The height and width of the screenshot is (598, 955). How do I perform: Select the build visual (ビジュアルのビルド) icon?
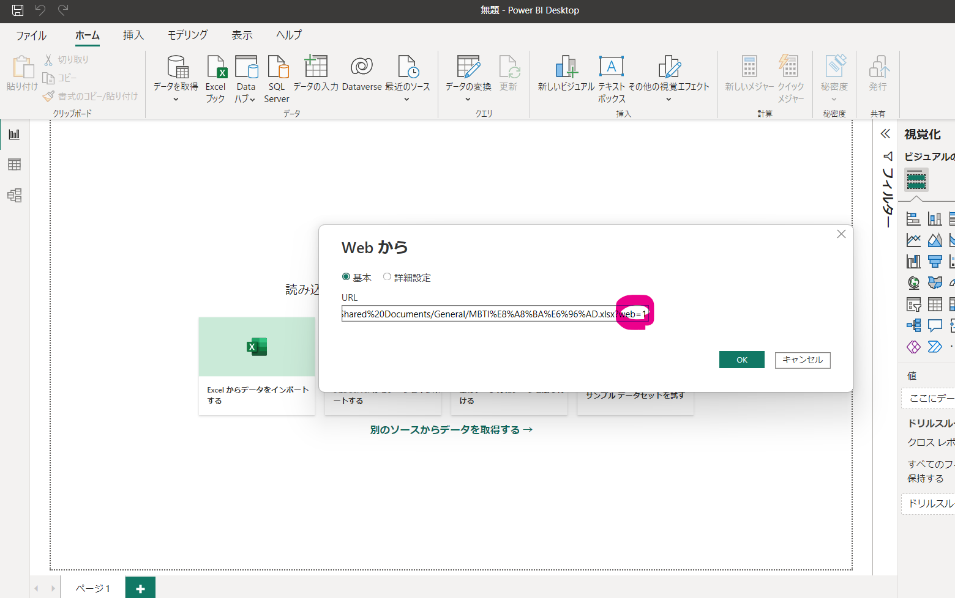tap(916, 180)
